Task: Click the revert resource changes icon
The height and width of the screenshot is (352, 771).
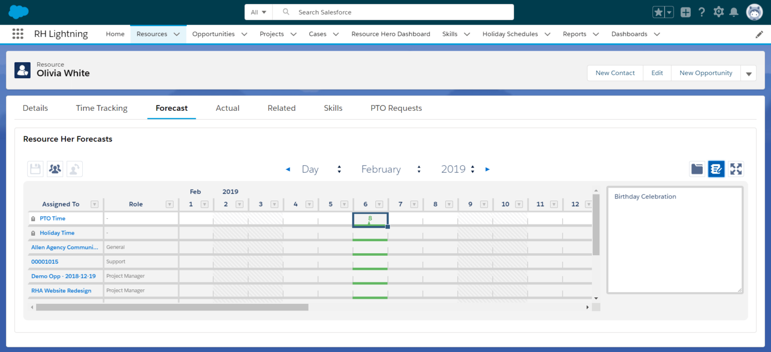Action: [x=74, y=169]
